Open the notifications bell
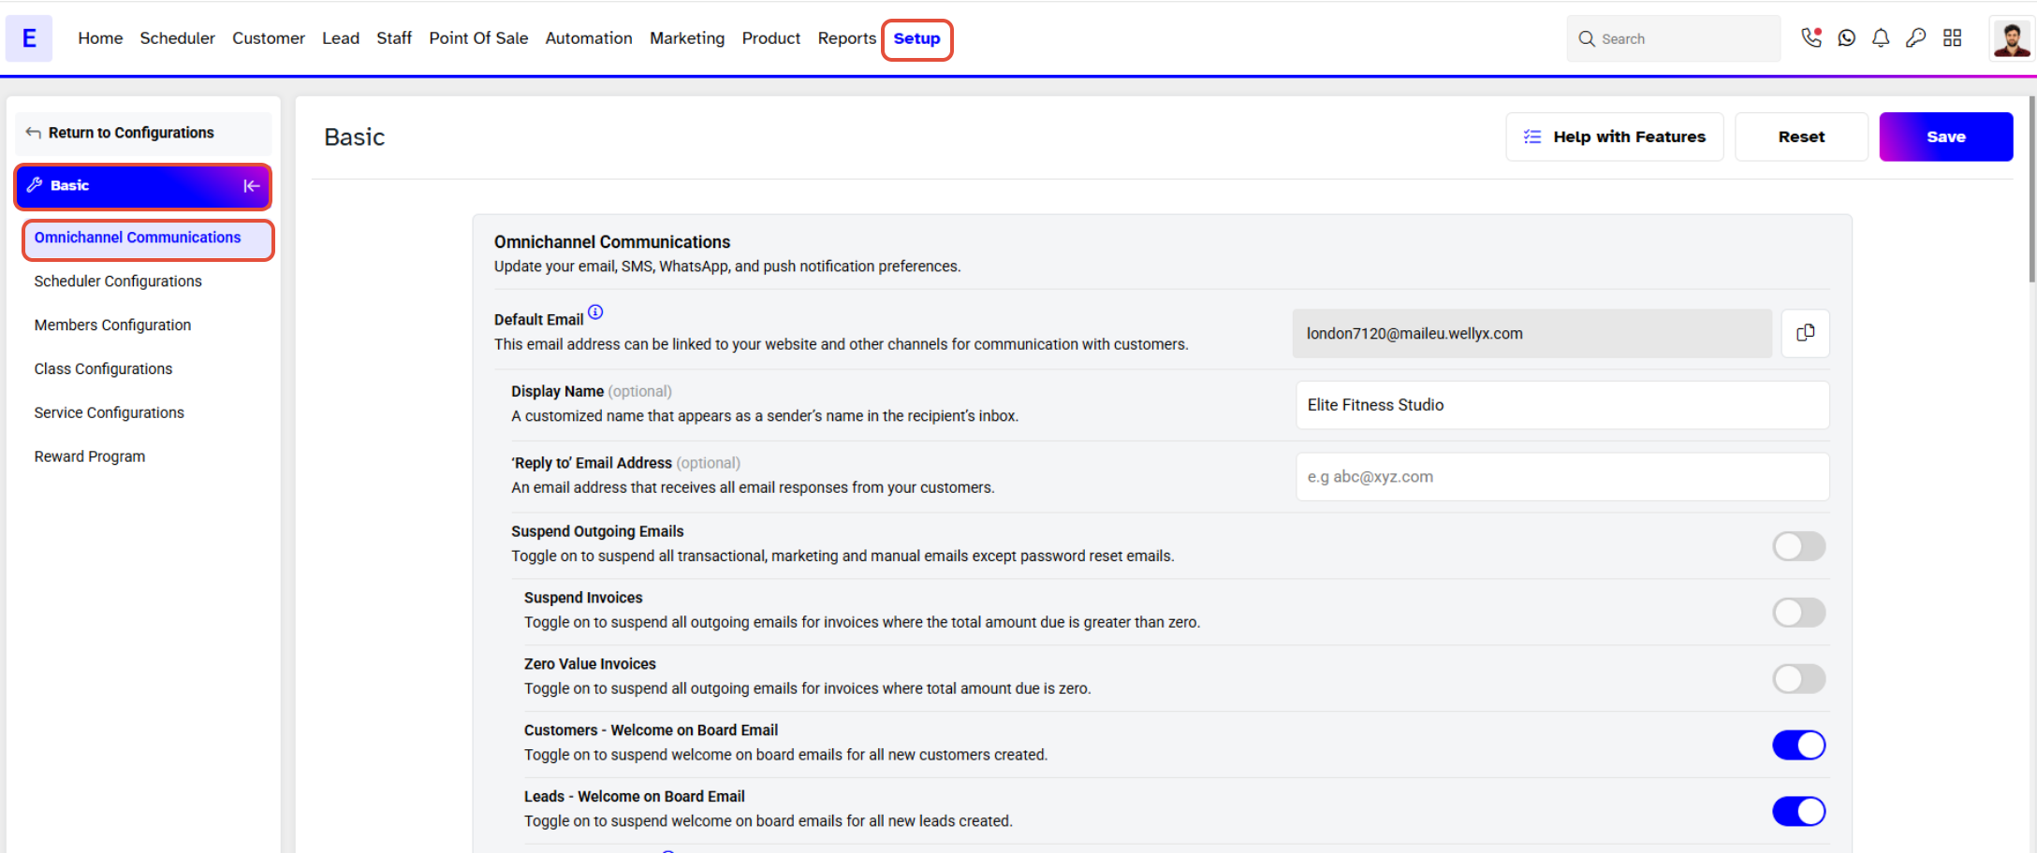The width and height of the screenshot is (2037, 853). click(x=1881, y=37)
